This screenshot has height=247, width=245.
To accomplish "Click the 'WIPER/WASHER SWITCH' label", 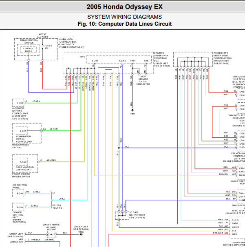I will (x=20, y=146).
